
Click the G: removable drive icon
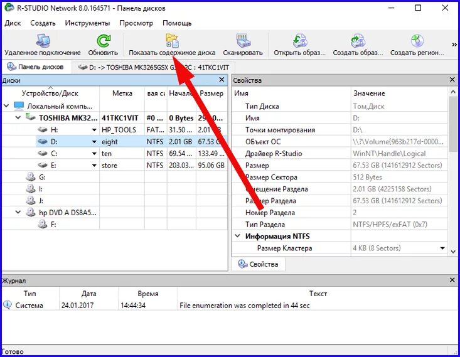coord(31,176)
